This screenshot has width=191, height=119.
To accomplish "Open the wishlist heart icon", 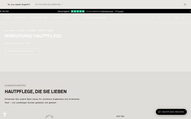I will (169, 18).
